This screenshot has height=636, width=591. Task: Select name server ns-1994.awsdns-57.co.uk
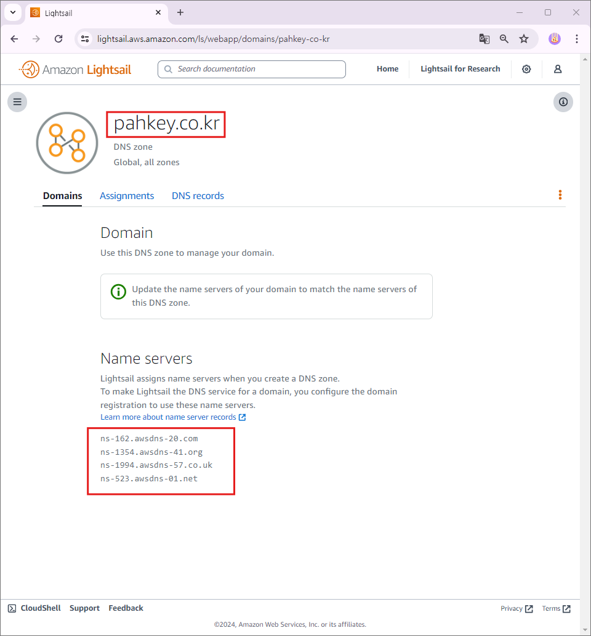tap(156, 465)
